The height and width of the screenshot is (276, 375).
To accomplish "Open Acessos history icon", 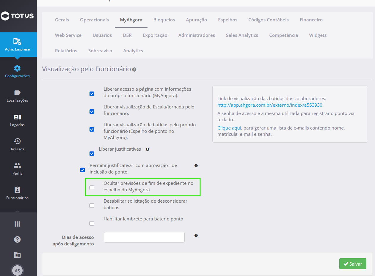I will 18,141.
